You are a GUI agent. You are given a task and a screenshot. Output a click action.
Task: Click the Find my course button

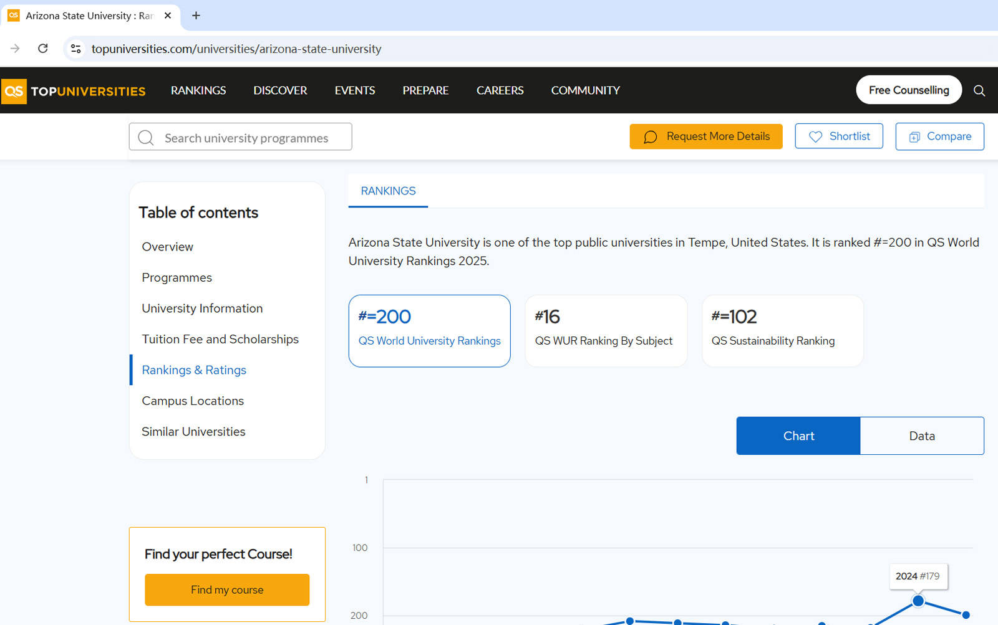(227, 589)
